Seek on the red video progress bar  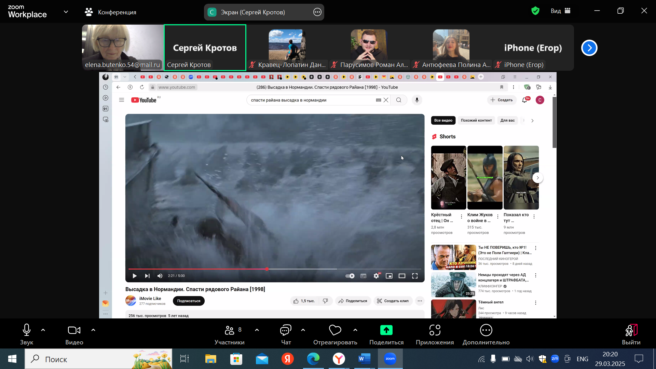point(275,269)
